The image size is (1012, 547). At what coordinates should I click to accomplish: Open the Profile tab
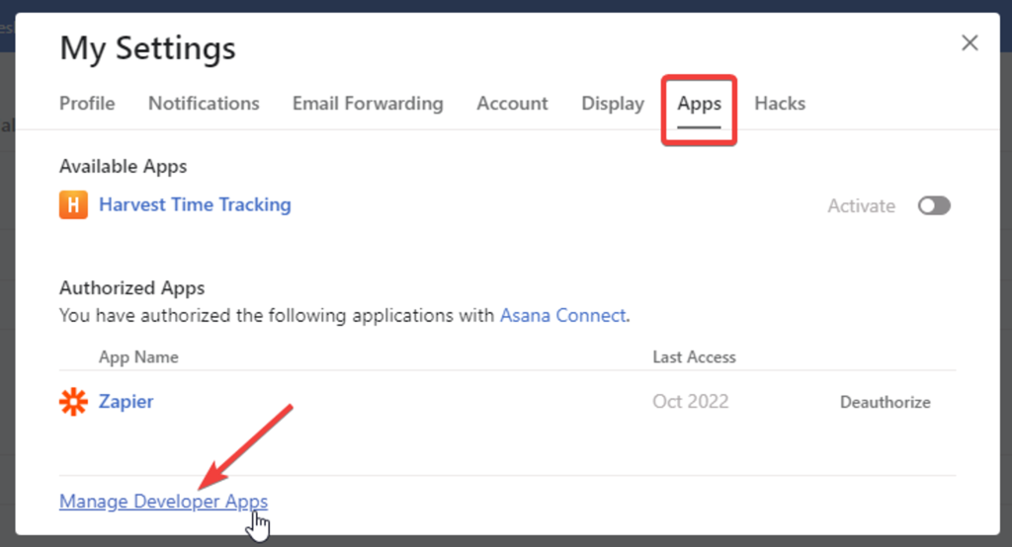click(87, 104)
